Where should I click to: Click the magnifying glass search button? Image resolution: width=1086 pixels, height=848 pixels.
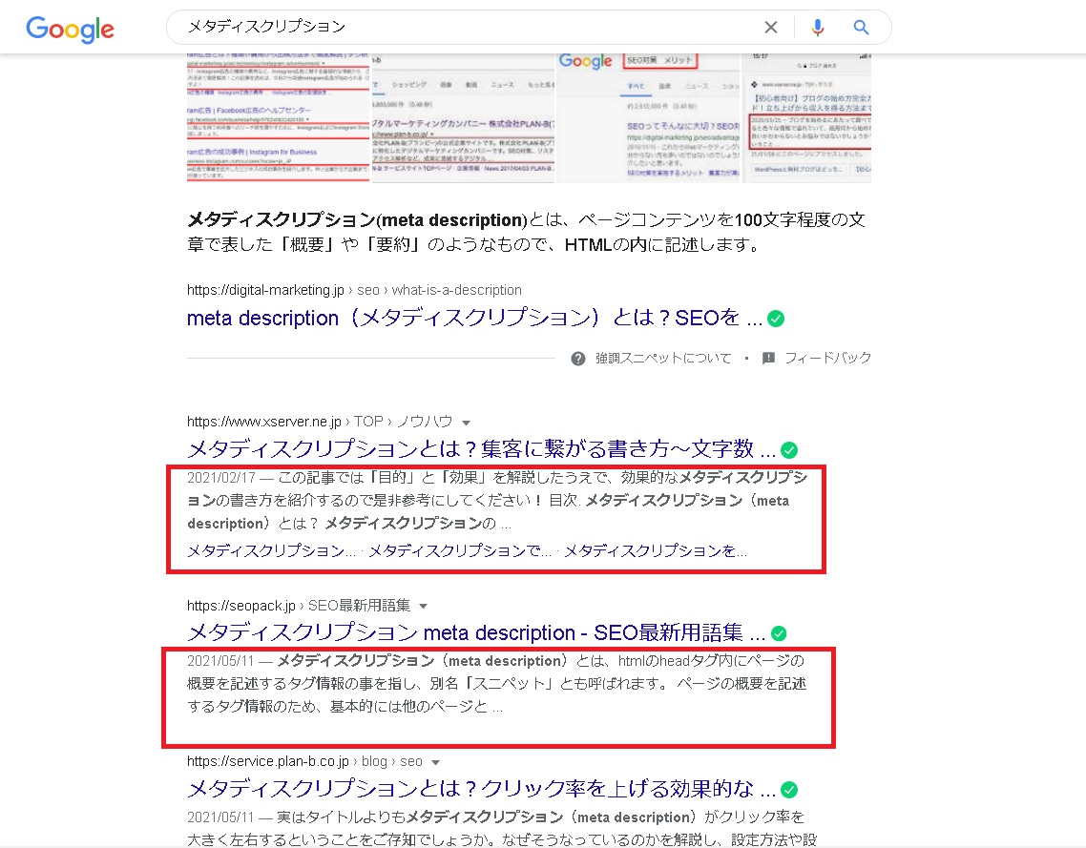[x=861, y=27]
